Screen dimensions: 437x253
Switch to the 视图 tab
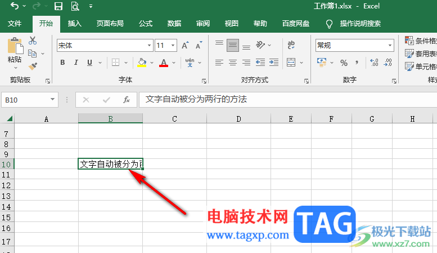tap(232, 24)
